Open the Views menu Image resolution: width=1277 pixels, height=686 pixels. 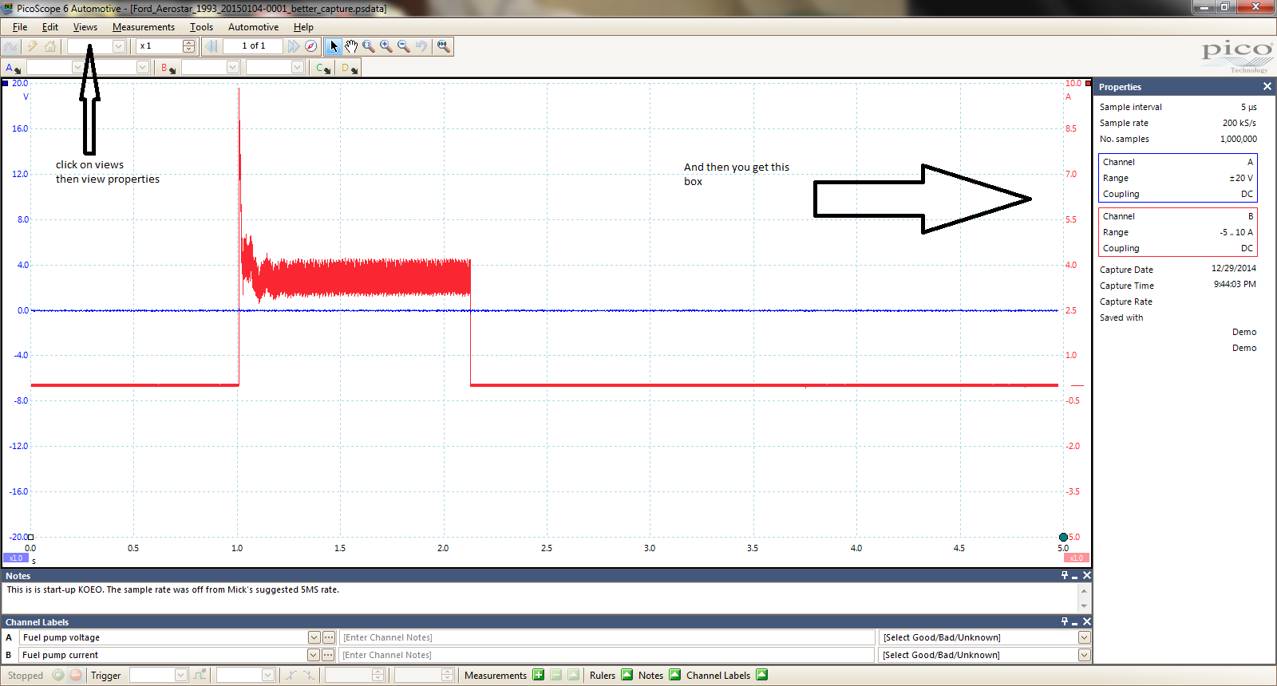pos(85,27)
